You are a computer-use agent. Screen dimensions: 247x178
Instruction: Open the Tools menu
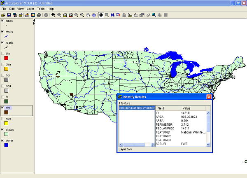point(41,9)
